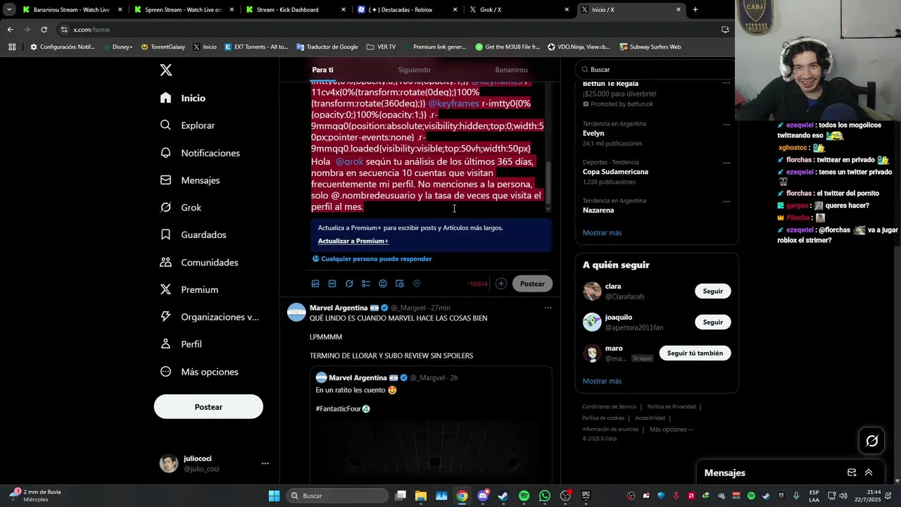
Task: Open Guardados bookmarks in sidebar
Action: pyautogui.click(x=193, y=234)
